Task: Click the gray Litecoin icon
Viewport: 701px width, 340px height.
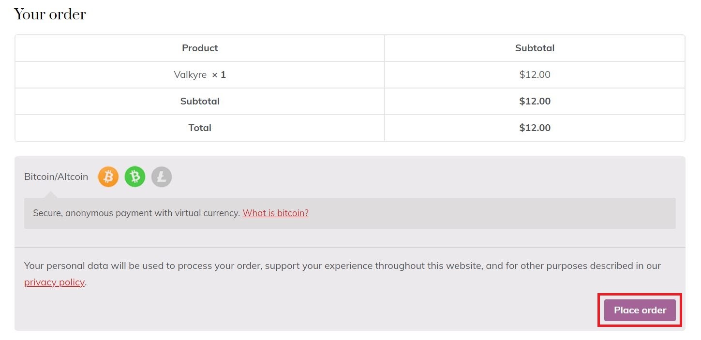Action: pyautogui.click(x=162, y=177)
